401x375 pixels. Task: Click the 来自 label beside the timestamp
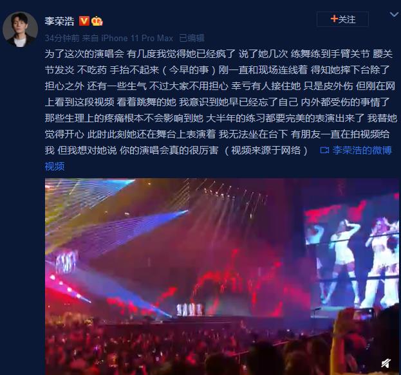[x=90, y=38]
